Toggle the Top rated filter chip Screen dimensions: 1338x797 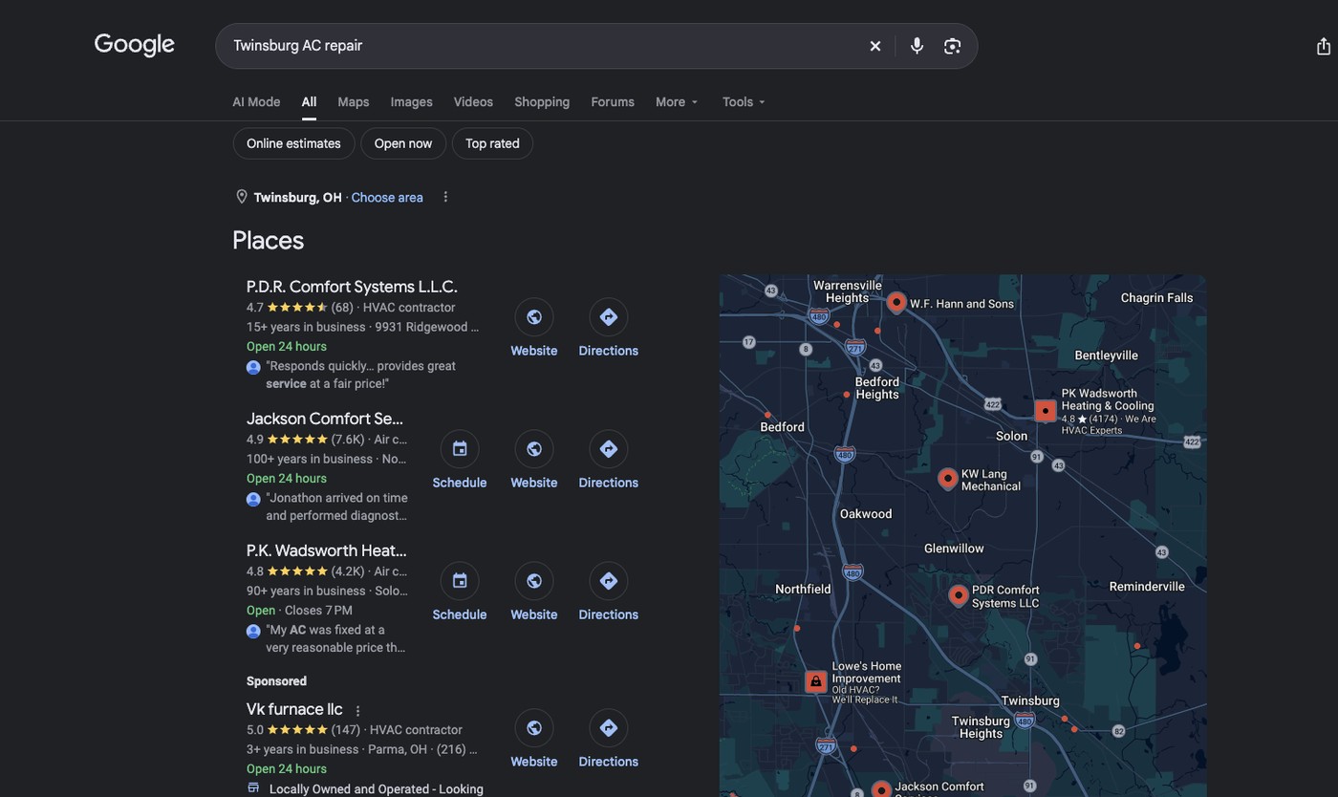click(492, 143)
